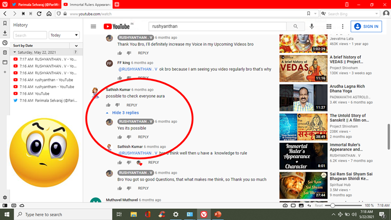Image resolution: width=391 pixels, height=220 pixels.
Task: Click the capture page camera icon
Action: click(285, 205)
